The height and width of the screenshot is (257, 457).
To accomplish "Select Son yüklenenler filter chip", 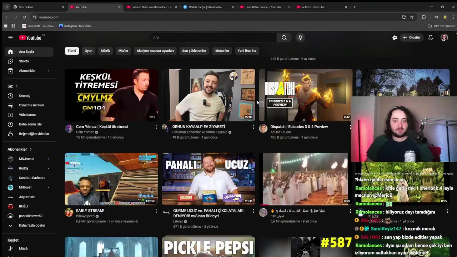I will tap(194, 51).
